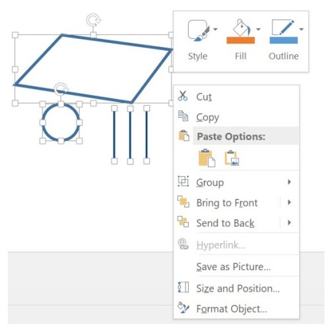Open the Style dropdown arrow
This screenshot has height=329, width=330.
pos(215,29)
